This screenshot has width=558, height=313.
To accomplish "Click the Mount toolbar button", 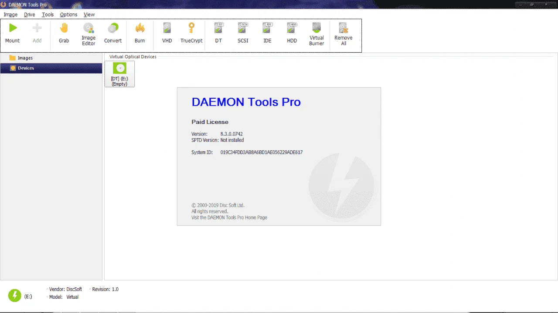I will tap(13, 34).
